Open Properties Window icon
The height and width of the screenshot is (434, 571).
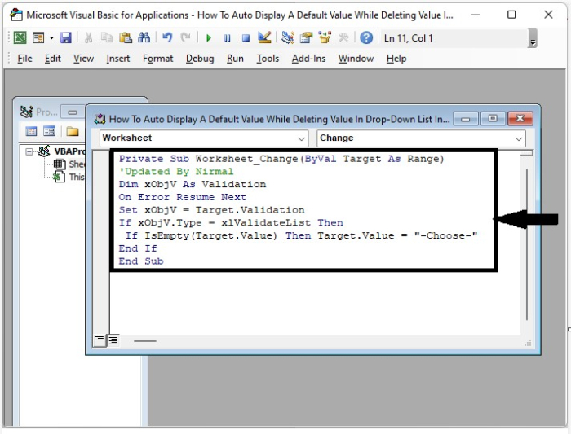click(306, 37)
